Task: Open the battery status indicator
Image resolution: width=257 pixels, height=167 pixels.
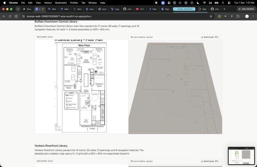Action: tap(217, 3)
